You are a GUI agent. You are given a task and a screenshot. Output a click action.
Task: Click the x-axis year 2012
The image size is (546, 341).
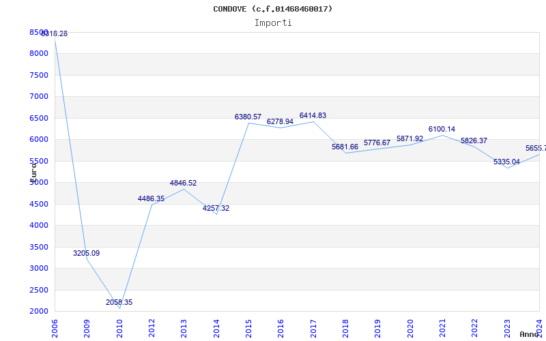pyautogui.click(x=152, y=329)
